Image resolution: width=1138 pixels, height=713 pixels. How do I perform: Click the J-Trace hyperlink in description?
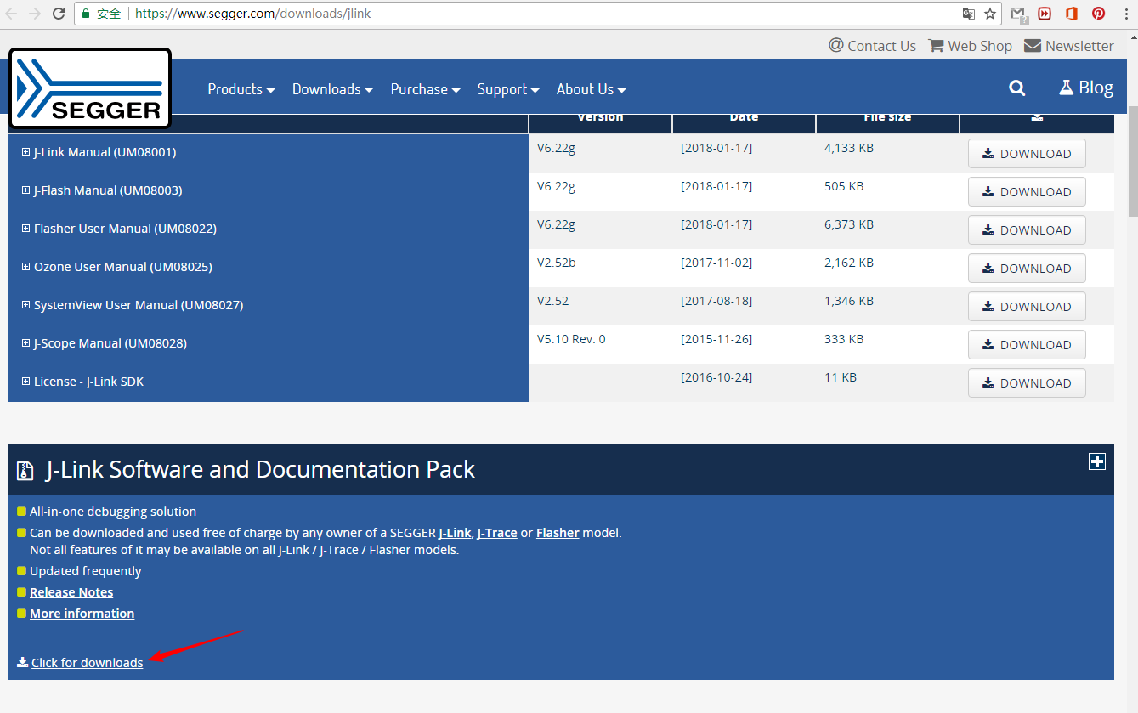point(497,533)
